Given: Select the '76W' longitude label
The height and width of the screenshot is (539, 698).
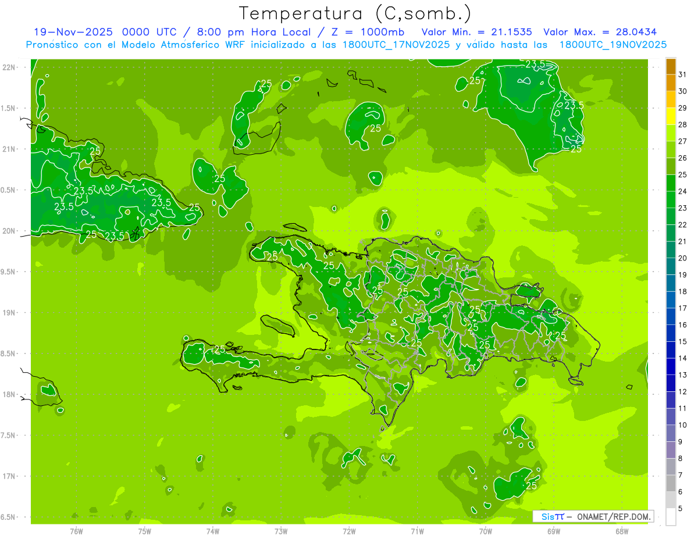Looking at the screenshot, I should [76, 531].
